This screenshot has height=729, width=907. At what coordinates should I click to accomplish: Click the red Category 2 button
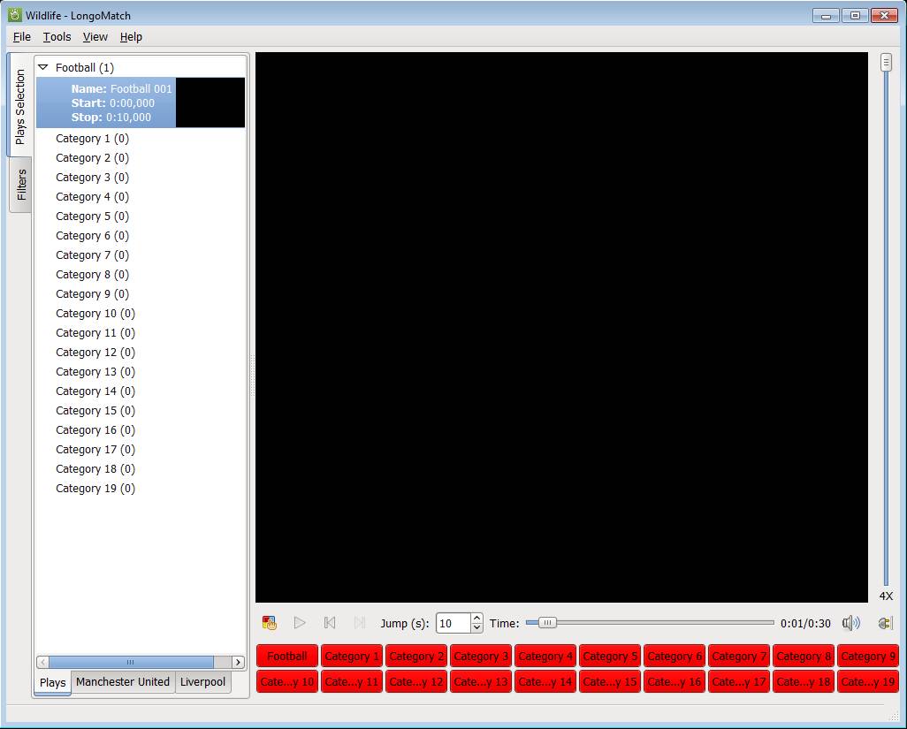415,657
